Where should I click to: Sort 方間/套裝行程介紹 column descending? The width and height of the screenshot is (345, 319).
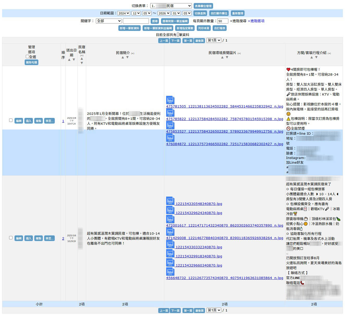(x=316, y=57)
